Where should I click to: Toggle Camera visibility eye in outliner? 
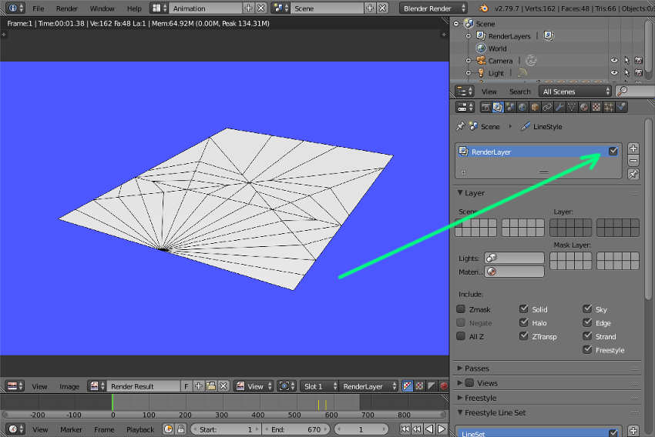(x=613, y=61)
